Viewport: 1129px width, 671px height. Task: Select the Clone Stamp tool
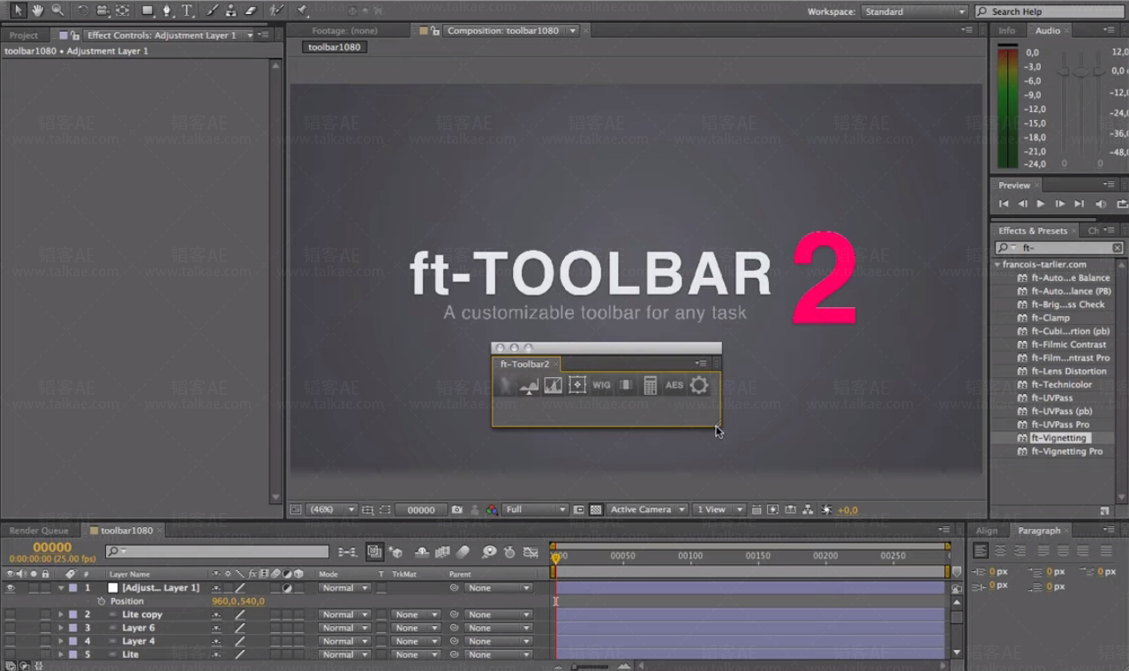tap(230, 11)
